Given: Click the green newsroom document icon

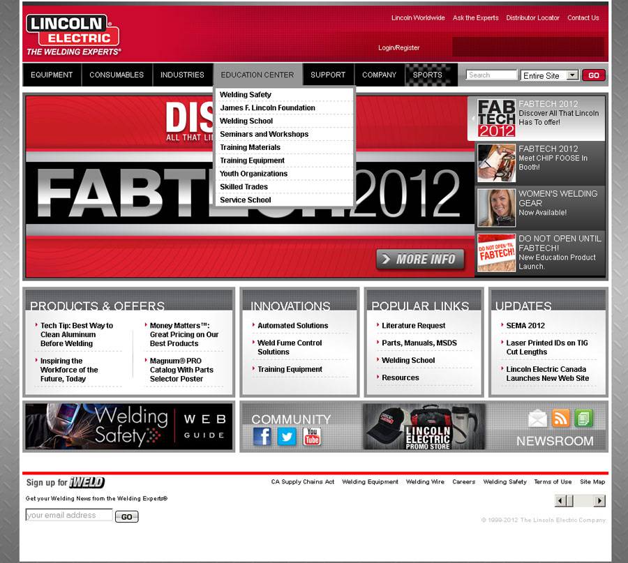Looking at the screenshot, I should coord(584,418).
